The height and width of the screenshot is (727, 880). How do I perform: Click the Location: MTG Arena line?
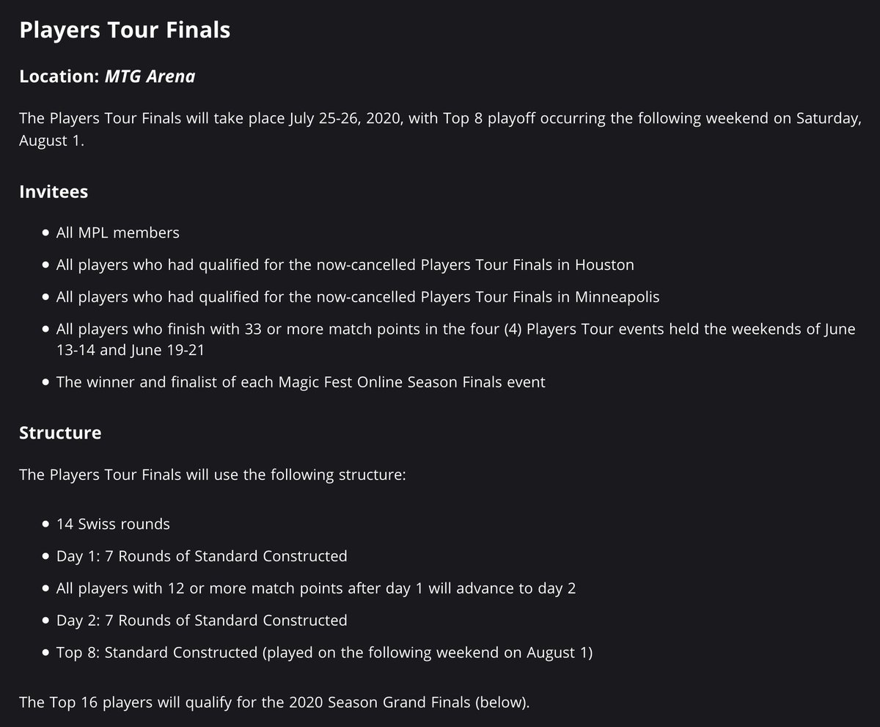(x=107, y=76)
